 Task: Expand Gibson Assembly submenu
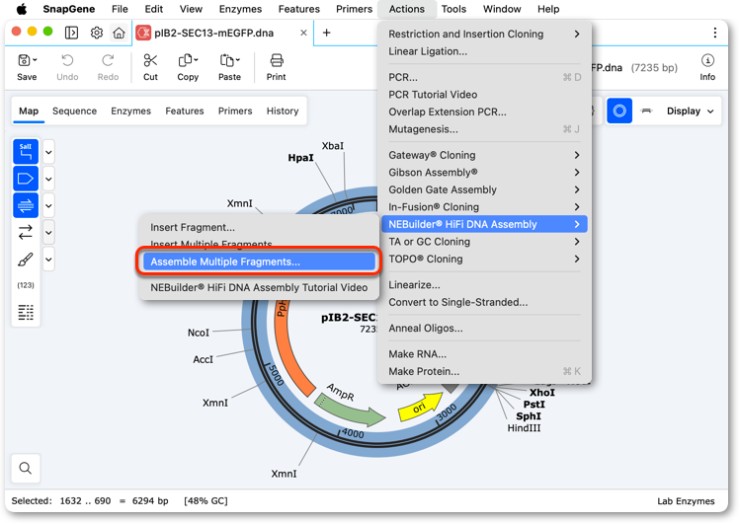484,173
